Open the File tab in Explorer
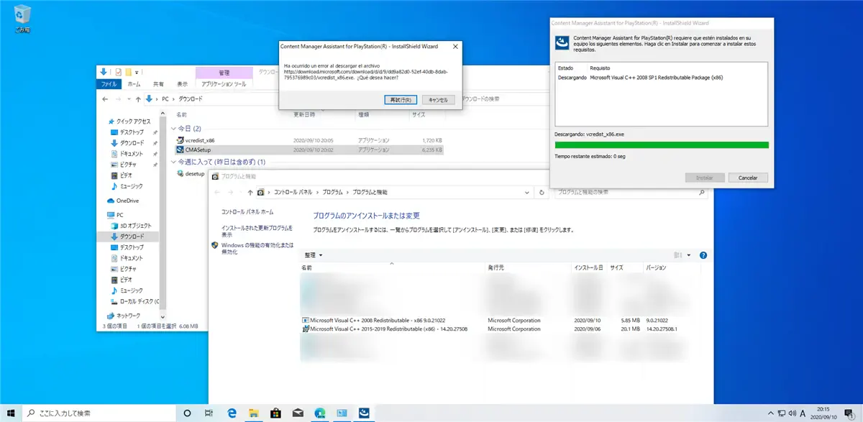Image resolution: width=863 pixels, height=422 pixels. tap(110, 84)
